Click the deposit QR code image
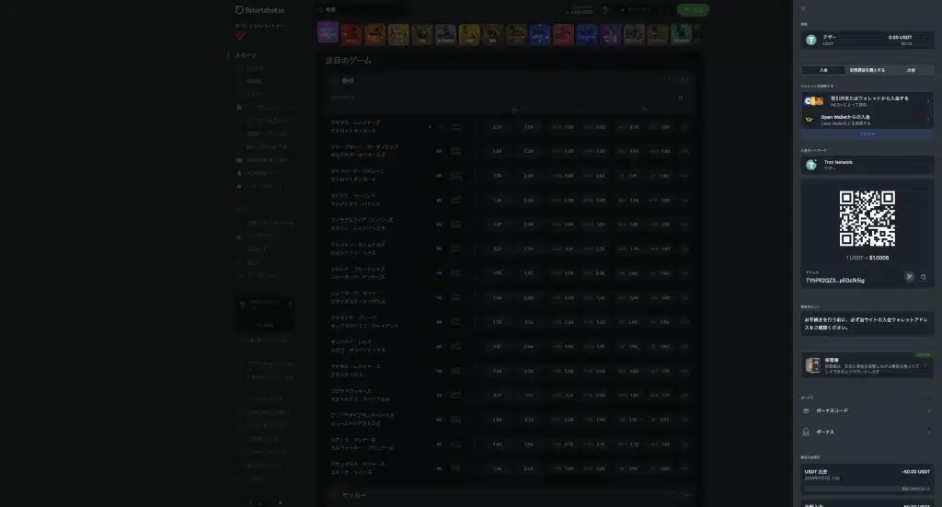 [867, 218]
